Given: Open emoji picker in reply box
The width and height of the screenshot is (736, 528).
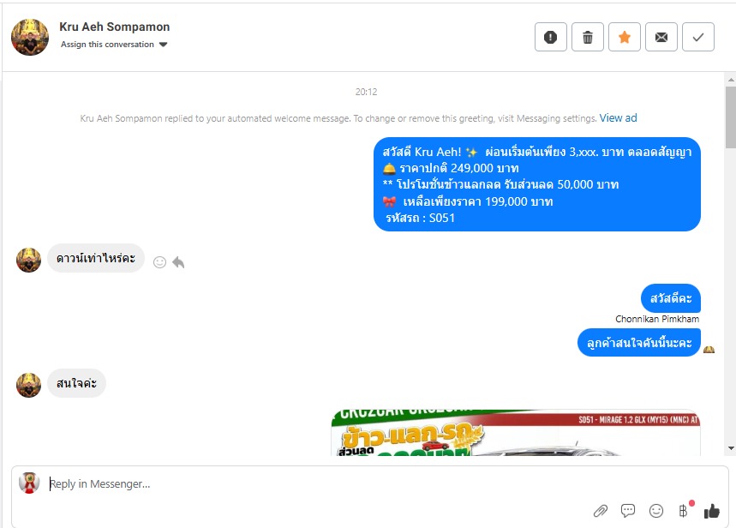Looking at the screenshot, I should [x=655, y=511].
